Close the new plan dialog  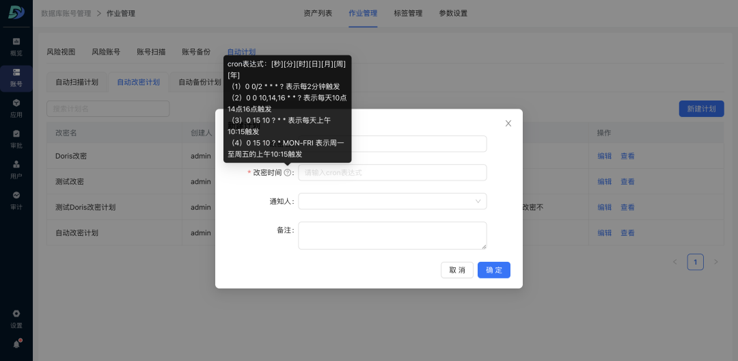pyautogui.click(x=508, y=123)
